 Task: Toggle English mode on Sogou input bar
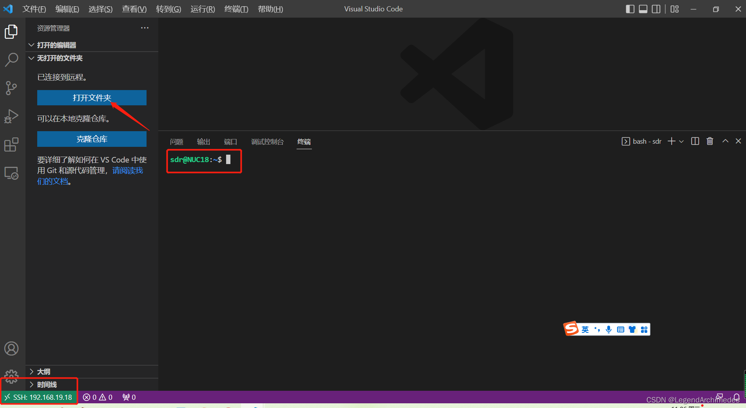[585, 329]
